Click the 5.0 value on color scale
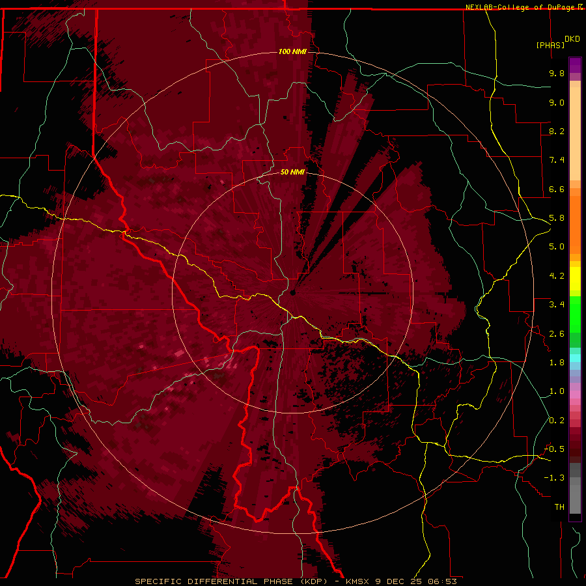This screenshot has width=586, height=586. tap(557, 247)
